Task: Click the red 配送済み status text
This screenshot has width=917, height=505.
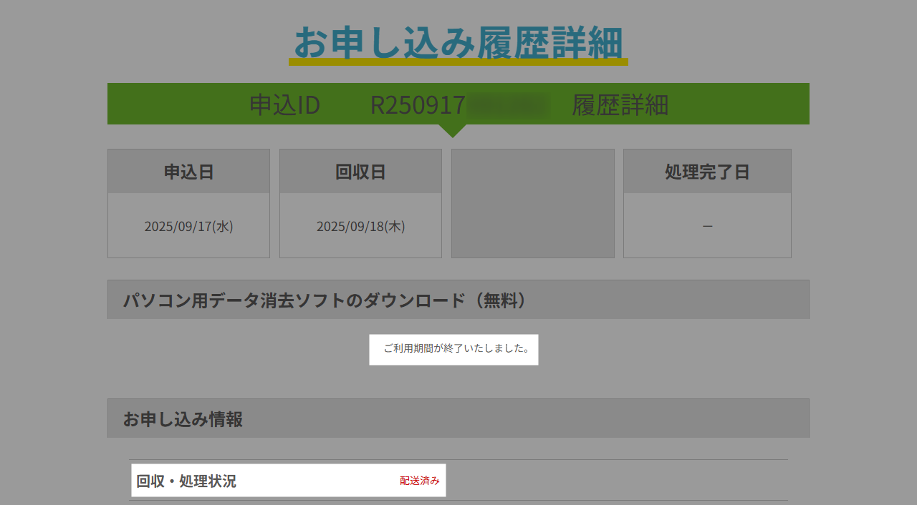Action: pyautogui.click(x=419, y=481)
